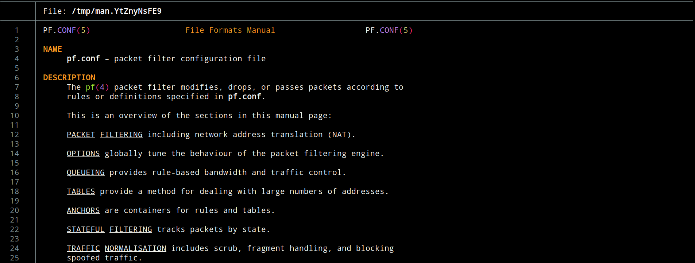Click the FILTERING link after PACKET
The width and height of the screenshot is (695, 263).
(121, 135)
